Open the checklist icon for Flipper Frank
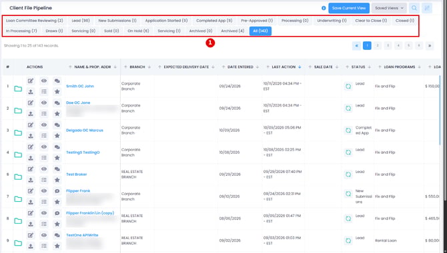Screen dimensions: 447x253 [44, 202]
